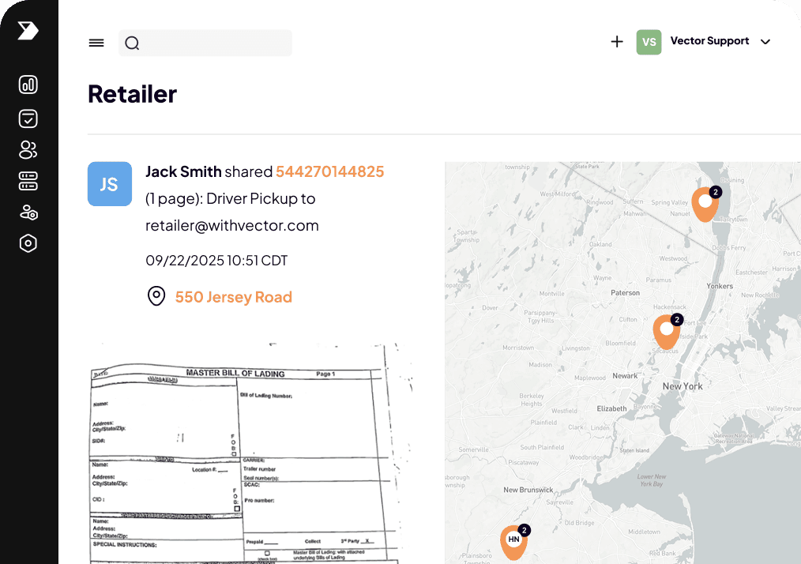Click the location pin beside 550 Jersey Road
Viewport: 801px width, 564px height.
[x=156, y=297]
